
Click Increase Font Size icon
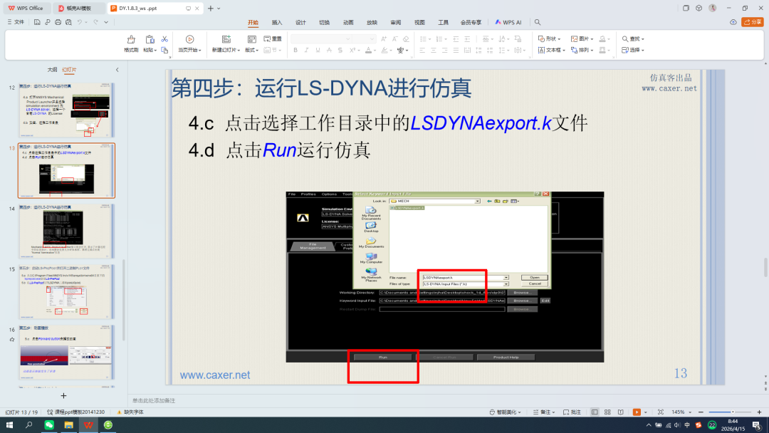(x=384, y=38)
